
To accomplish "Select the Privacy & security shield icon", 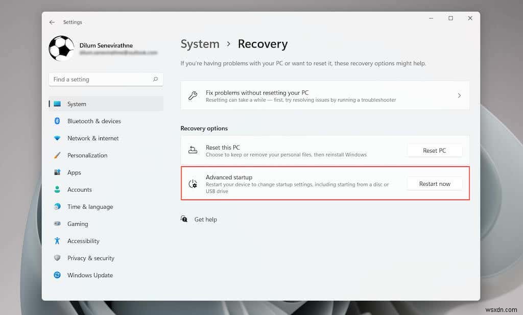I will point(58,258).
